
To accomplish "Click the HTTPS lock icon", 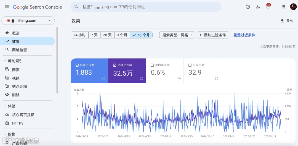I will point(7,123).
